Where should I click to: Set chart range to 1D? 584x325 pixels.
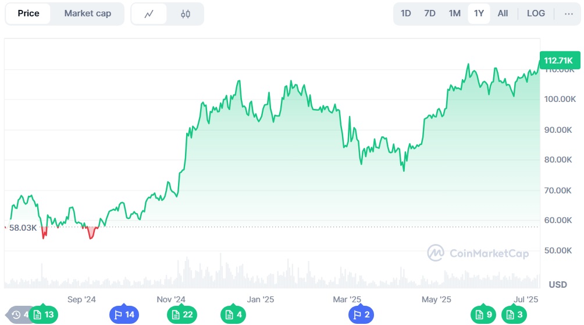pos(406,13)
